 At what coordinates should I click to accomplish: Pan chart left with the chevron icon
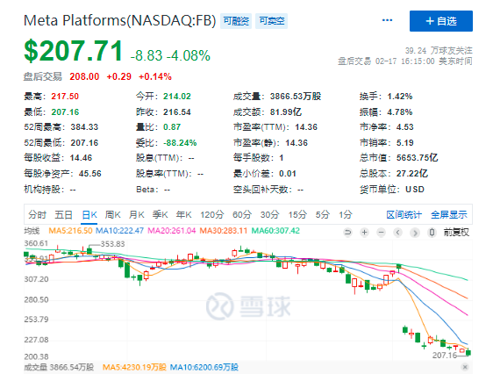coord(397,233)
